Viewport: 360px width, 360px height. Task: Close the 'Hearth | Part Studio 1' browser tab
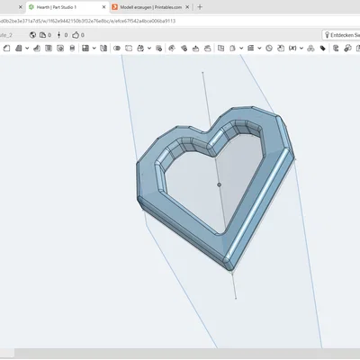coord(103,7)
